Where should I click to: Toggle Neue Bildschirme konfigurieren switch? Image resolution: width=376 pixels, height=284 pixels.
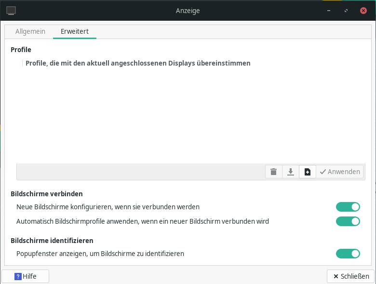[348, 207]
